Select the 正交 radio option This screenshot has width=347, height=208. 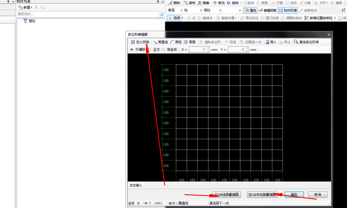[149, 50]
